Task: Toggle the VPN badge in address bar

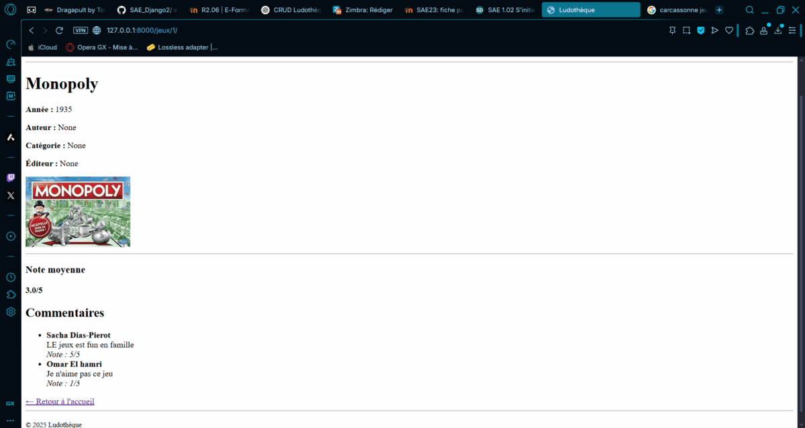Action: (x=80, y=30)
